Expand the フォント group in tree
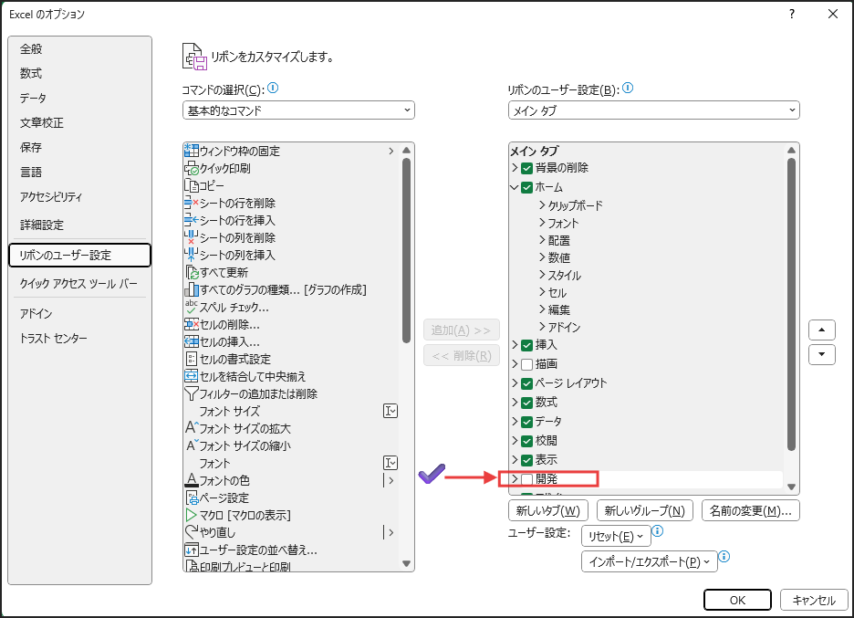 pyautogui.click(x=542, y=223)
